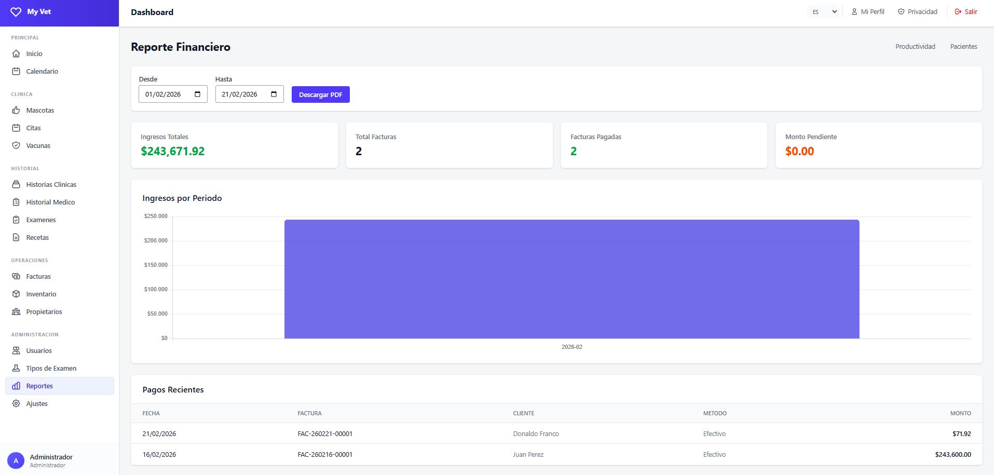Open Historias Clinicas
994x475 pixels.
coord(60,184)
